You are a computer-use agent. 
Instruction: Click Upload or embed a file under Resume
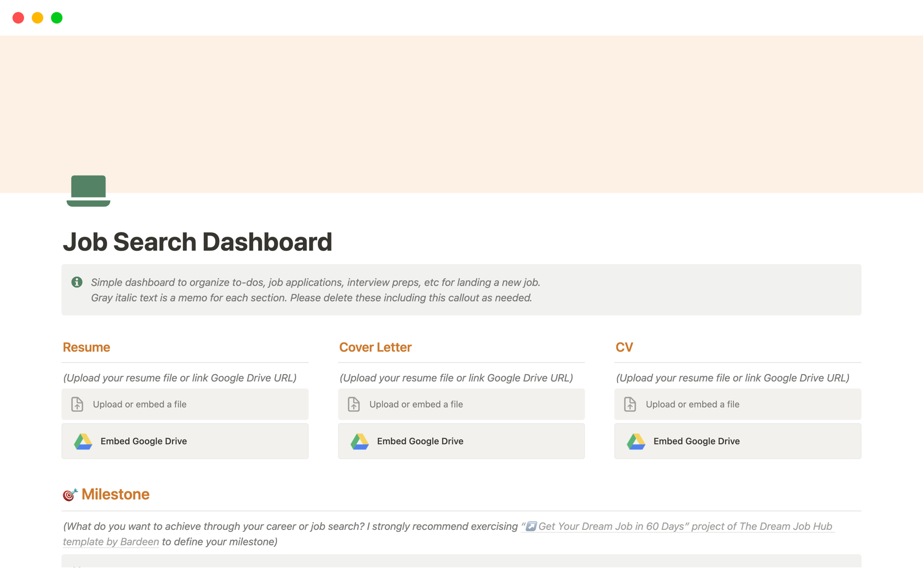click(x=139, y=404)
